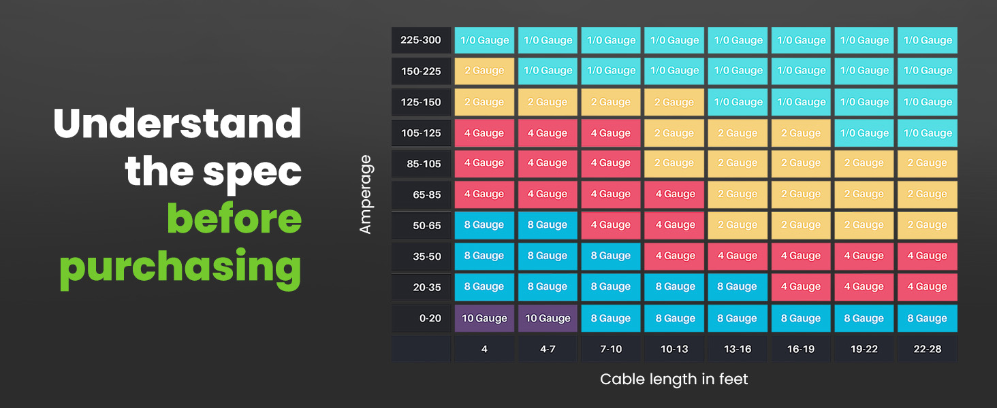The width and height of the screenshot is (997, 408).
Task: Click the white "Understand" headline word
Action: (x=177, y=124)
